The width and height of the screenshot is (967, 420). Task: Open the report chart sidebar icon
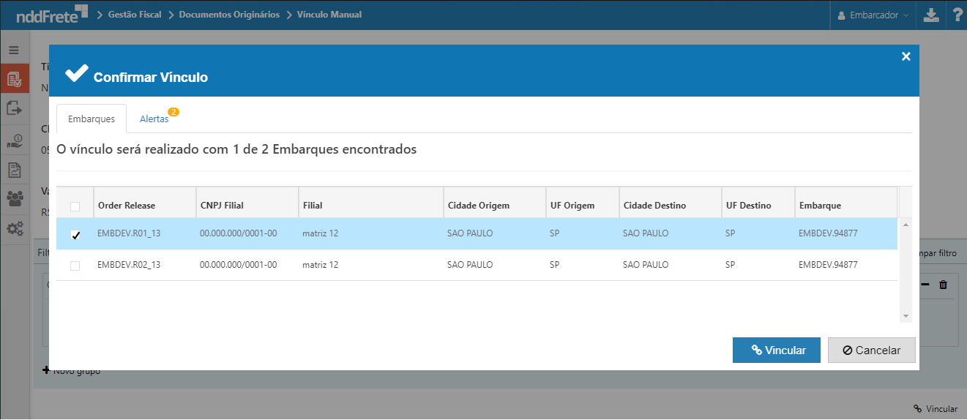[x=14, y=170]
